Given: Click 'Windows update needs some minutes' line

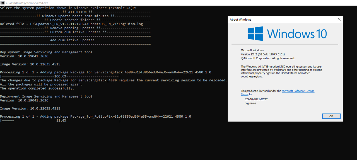Looking at the screenshot, I should point(75,16).
